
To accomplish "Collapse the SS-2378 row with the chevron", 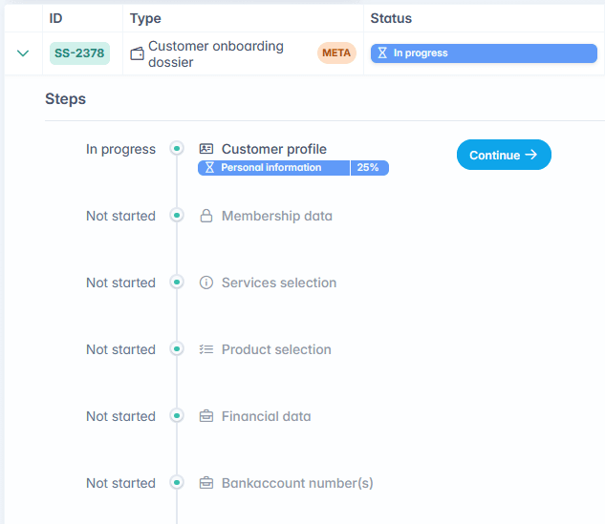I will point(23,53).
